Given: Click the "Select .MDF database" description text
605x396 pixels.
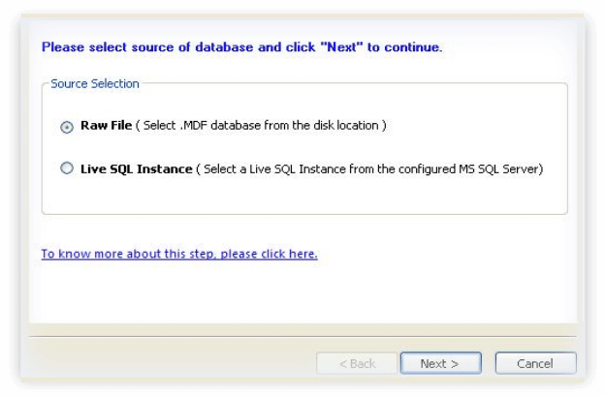Looking at the screenshot, I should tap(208, 126).
